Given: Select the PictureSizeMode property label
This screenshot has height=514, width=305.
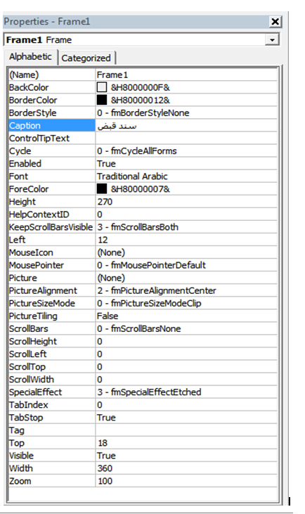Looking at the screenshot, I should (x=42, y=303).
